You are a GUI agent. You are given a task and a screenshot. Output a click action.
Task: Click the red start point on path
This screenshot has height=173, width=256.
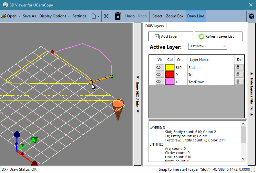52,52
